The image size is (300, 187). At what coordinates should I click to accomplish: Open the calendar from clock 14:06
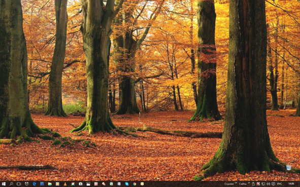coord(291,184)
